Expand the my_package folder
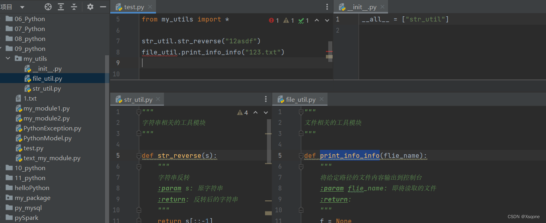This screenshot has width=546, height=223. click(32, 198)
